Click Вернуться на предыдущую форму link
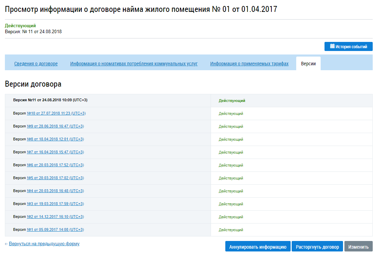The height and width of the screenshot is (256, 379). [44, 244]
